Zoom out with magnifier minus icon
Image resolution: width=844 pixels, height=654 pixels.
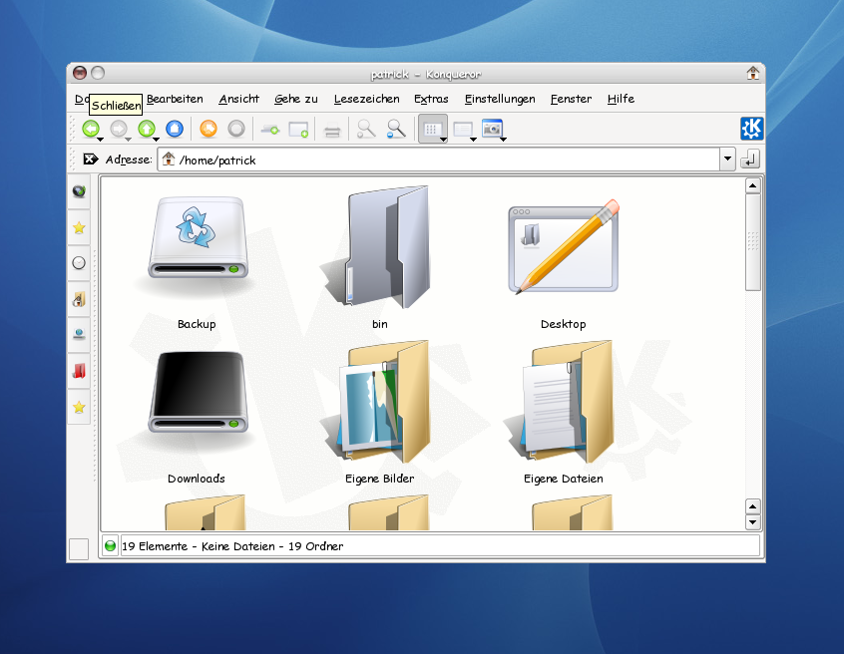(396, 129)
